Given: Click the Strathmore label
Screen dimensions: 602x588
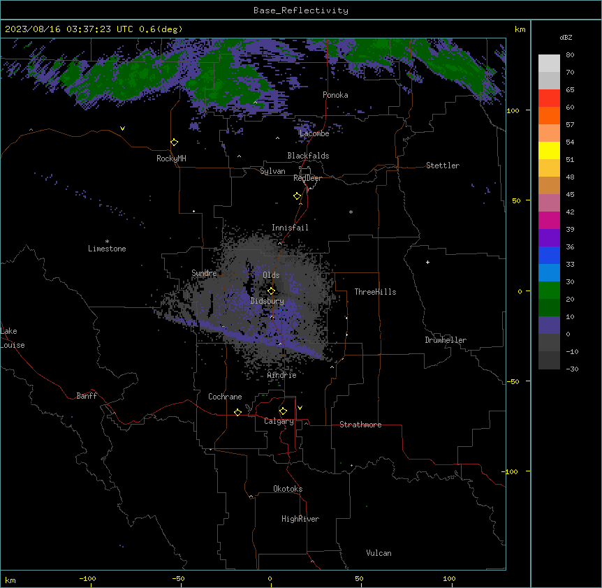Looking at the screenshot, I should 360,425.
